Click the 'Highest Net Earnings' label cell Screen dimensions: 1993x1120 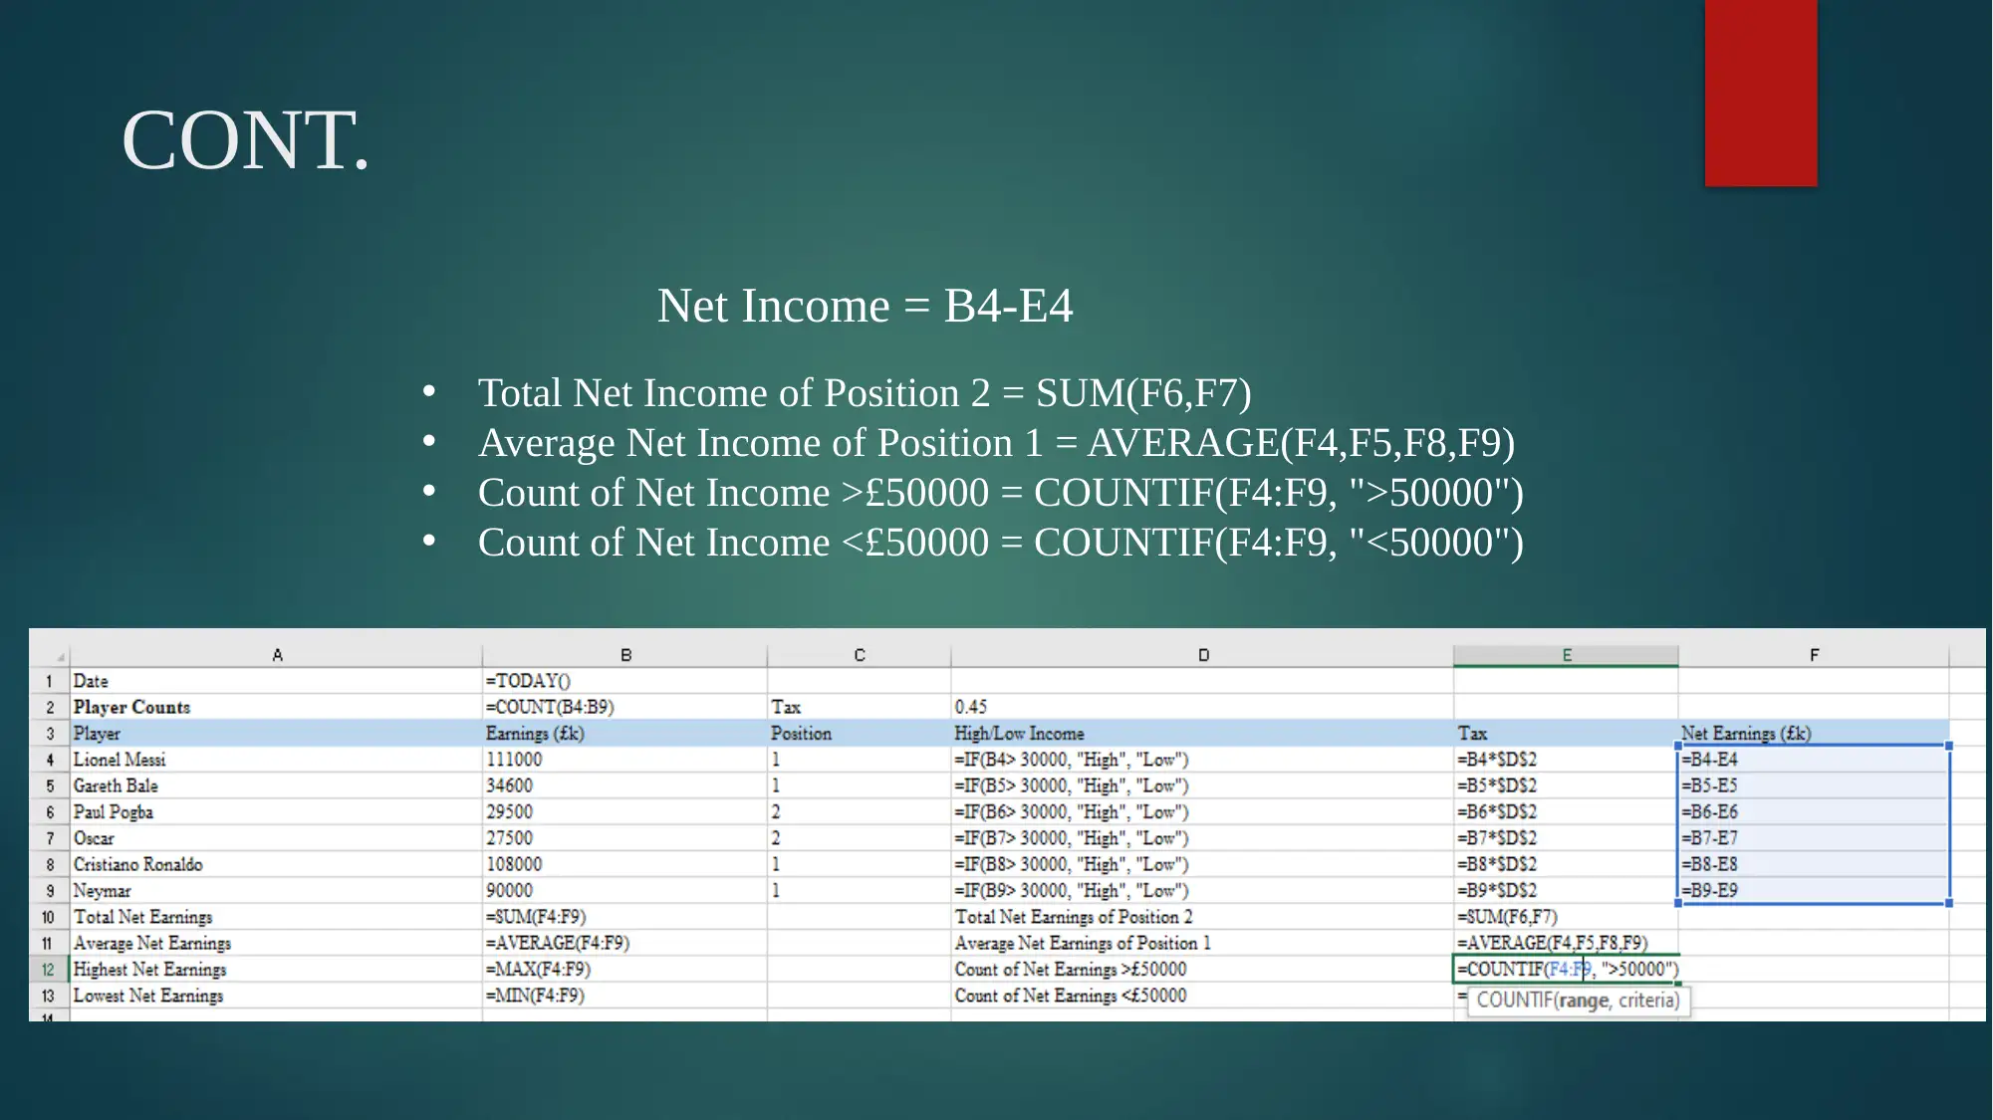click(x=277, y=970)
